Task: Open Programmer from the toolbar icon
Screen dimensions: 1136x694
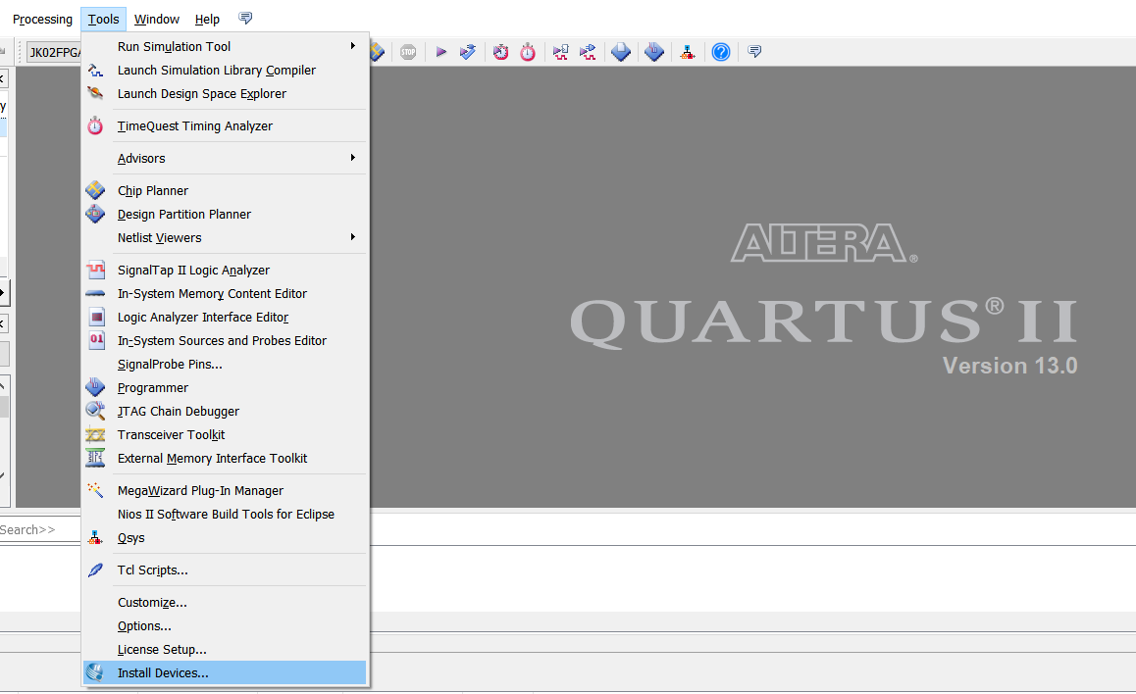Action: [654, 52]
